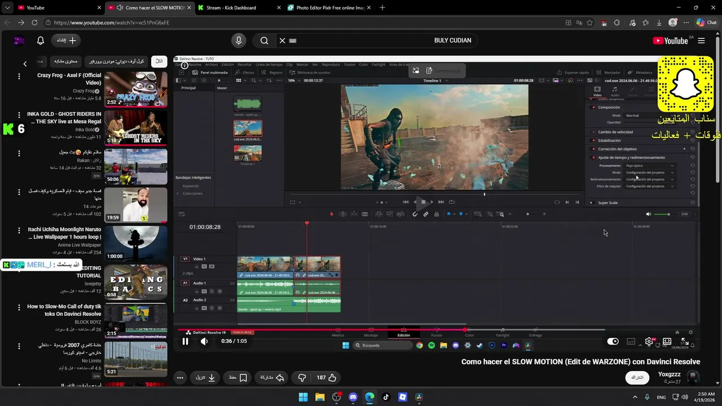Open Crazy Frog - Axel F video thumbnail

coord(136,89)
